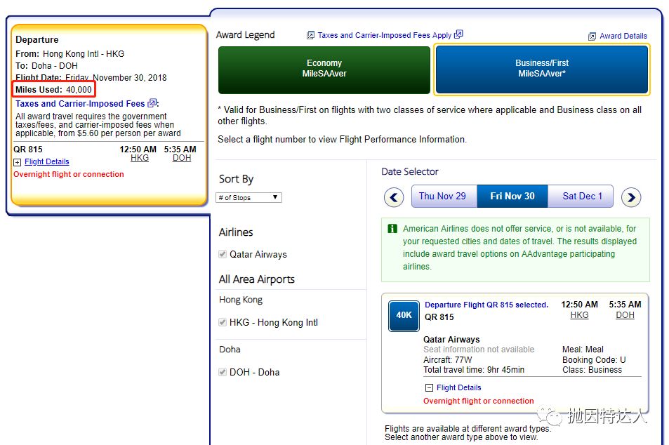Click QR 815 in Departure panel

pyautogui.click(x=28, y=150)
